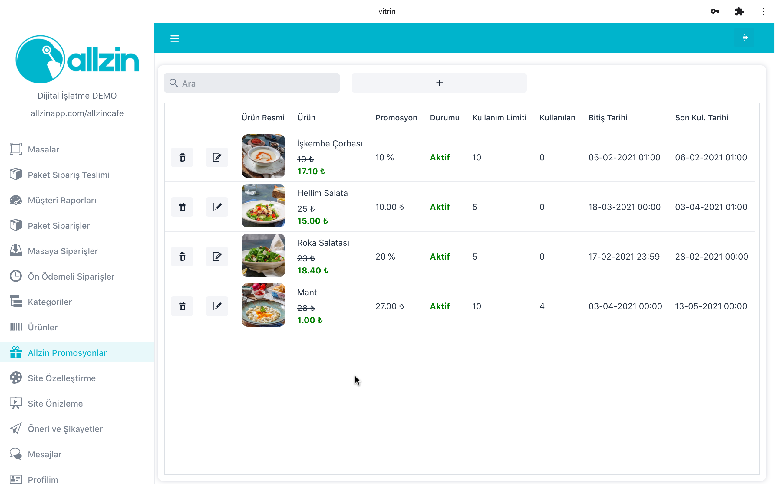Navigate to Site Özelleştirme
Screen dimensions: 775x484
coord(61,378)
